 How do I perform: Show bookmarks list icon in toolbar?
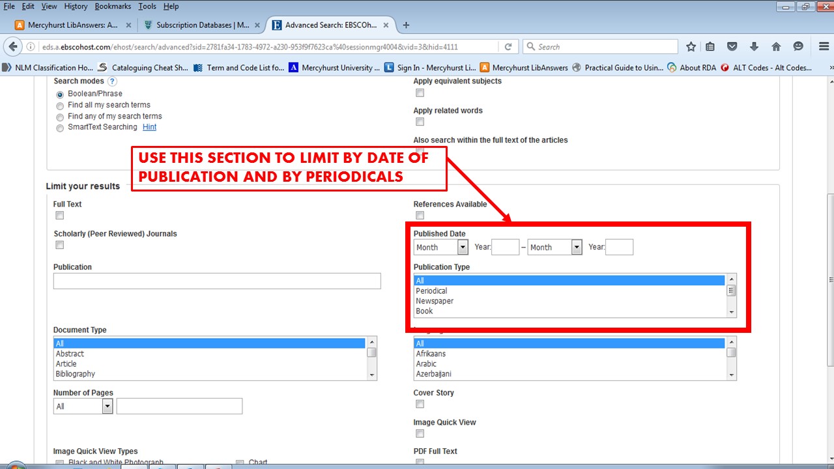(710, 47)
